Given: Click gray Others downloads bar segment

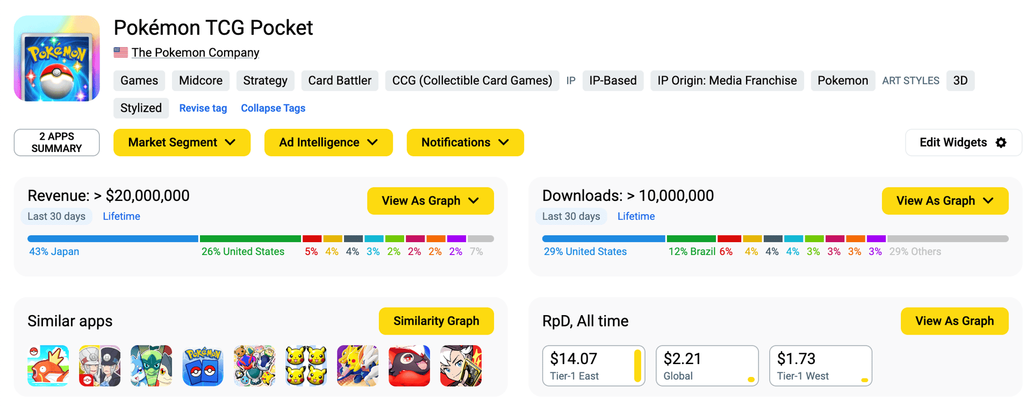Looking at the screenshot, I should coord(948,238).
